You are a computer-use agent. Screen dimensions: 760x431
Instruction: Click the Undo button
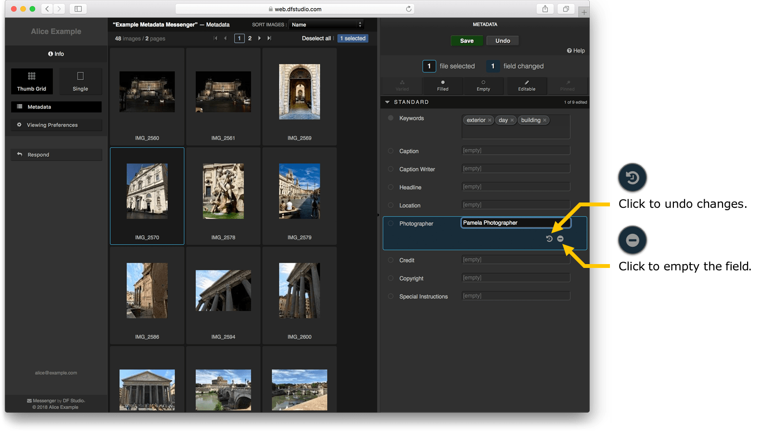(503, 40)
